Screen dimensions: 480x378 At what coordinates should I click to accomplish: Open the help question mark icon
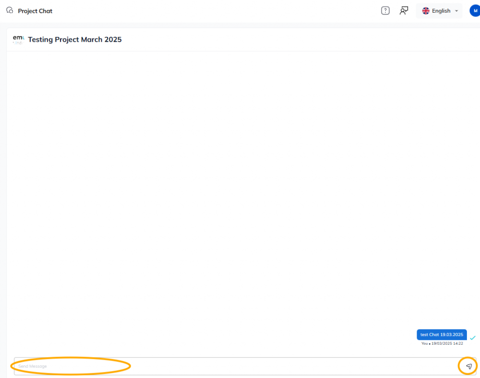385,11
